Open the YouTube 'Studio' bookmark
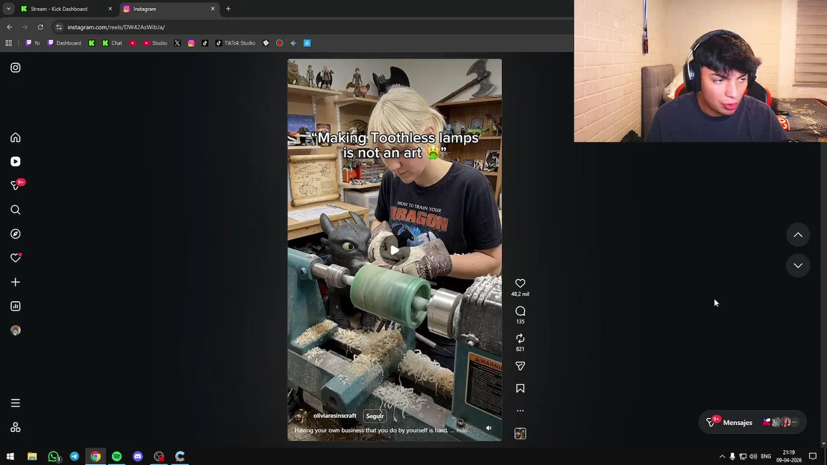 pos(155,43)
